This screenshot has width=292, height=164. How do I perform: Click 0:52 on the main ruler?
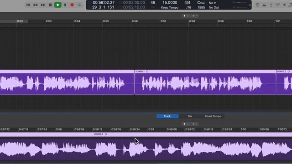coord(20,21)
